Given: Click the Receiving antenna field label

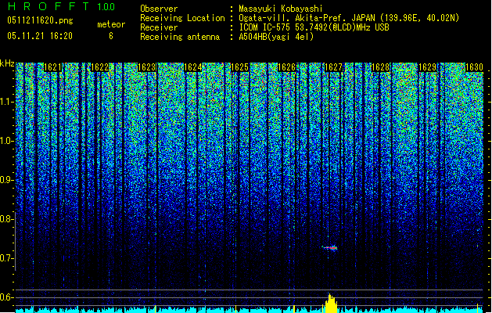Looking at the screenshot, I should click(180, 37).
